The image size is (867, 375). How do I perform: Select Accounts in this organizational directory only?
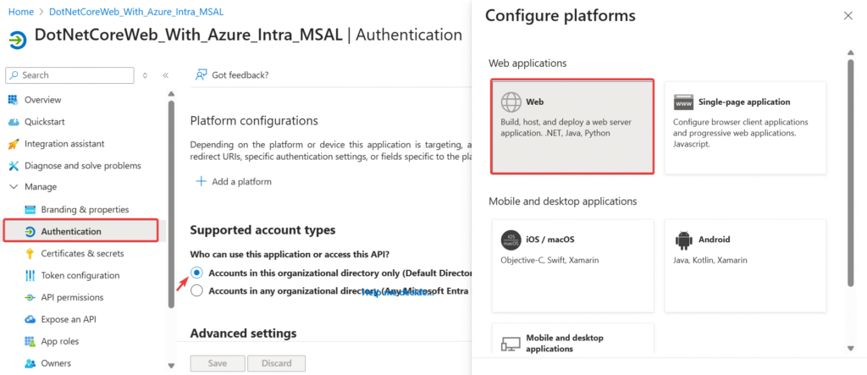coord(196,273)
